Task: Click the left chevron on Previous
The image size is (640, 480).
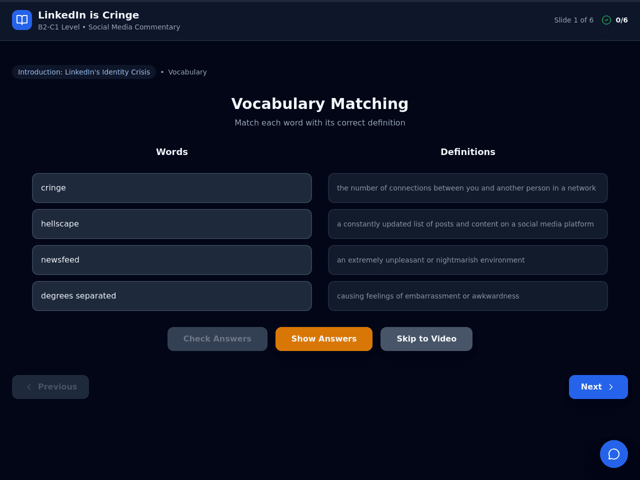Action: click(x=29, y=387)
